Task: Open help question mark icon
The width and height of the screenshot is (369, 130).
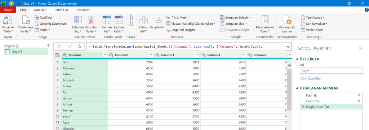Action: pos(366,10)
